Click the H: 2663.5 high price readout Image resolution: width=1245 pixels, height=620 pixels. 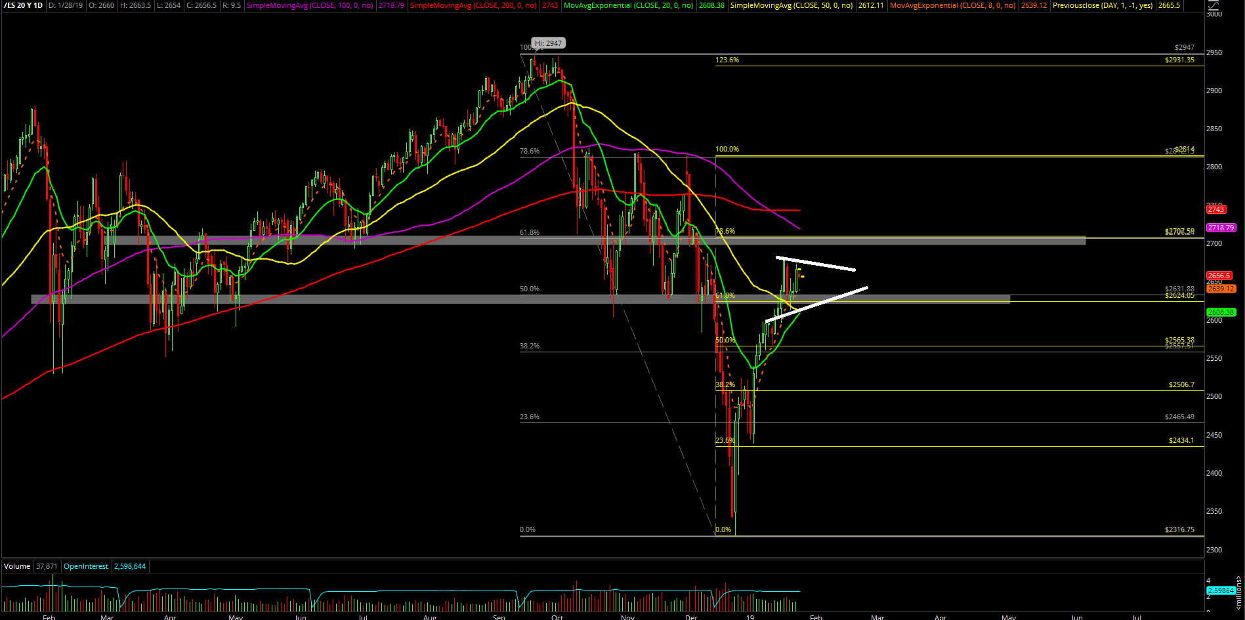point(136,5)
